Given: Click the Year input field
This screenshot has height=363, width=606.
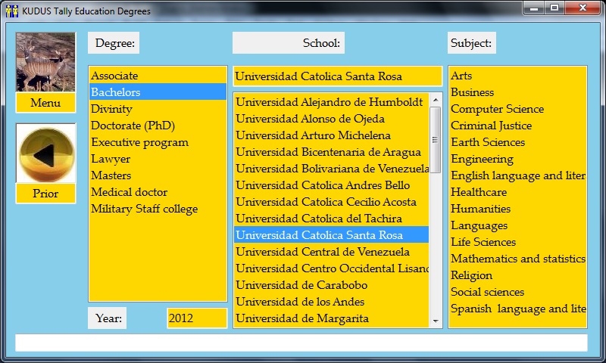Looking at the screenshot, I should coord(196,318).
